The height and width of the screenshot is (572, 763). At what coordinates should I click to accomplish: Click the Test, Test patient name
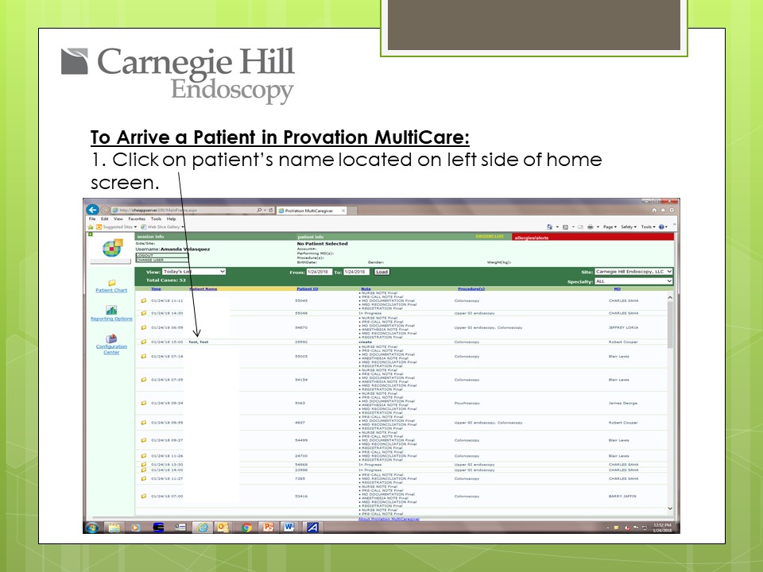click(x=199, y=342)
